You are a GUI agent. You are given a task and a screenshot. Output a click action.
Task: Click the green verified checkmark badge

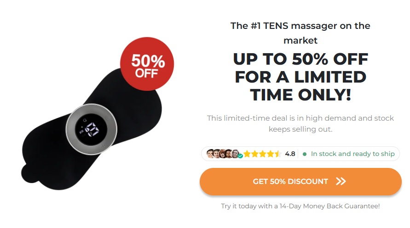coord(240,156)
